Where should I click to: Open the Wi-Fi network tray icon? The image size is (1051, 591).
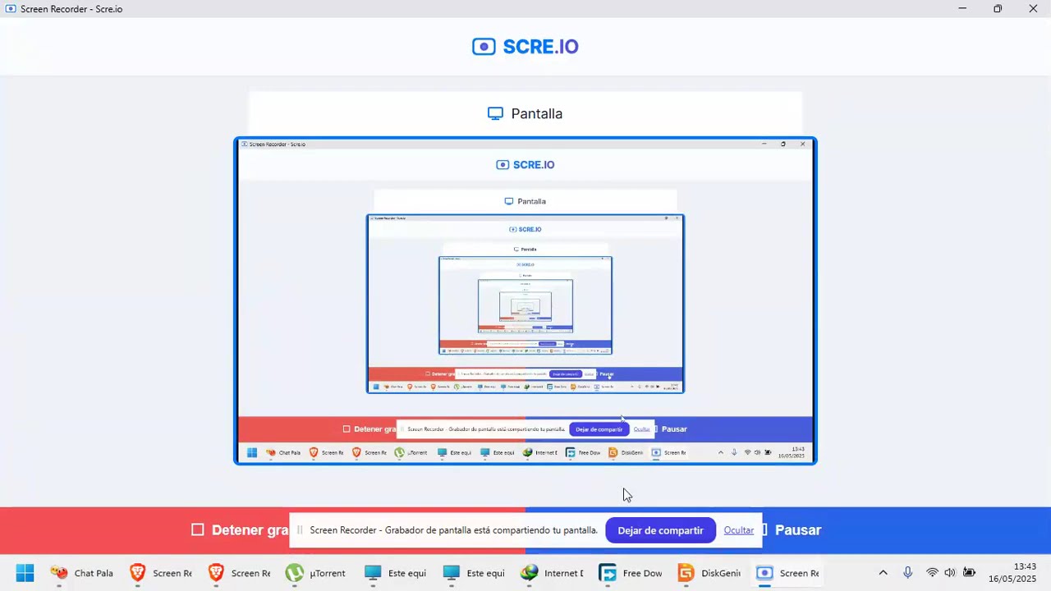pyautogui.click(x=932, y=573)
